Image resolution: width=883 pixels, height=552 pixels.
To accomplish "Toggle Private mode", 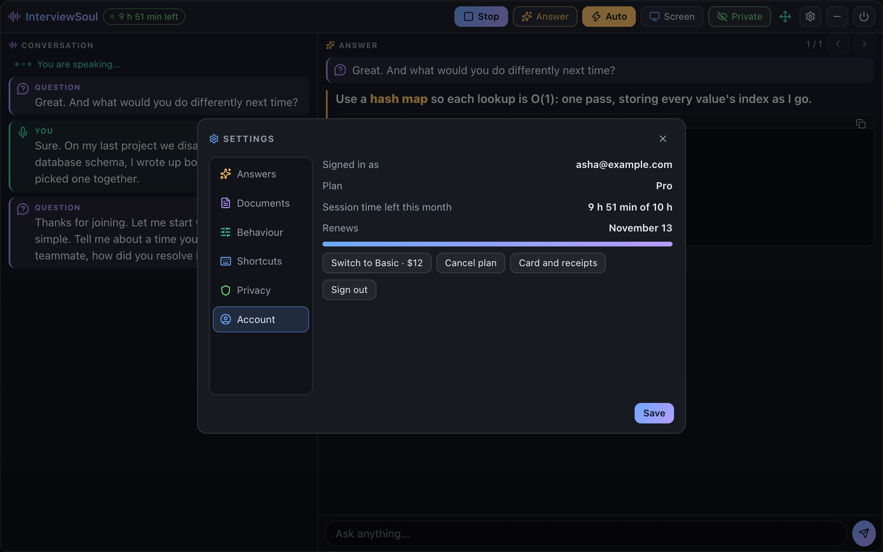I will (x=739, y=17).
